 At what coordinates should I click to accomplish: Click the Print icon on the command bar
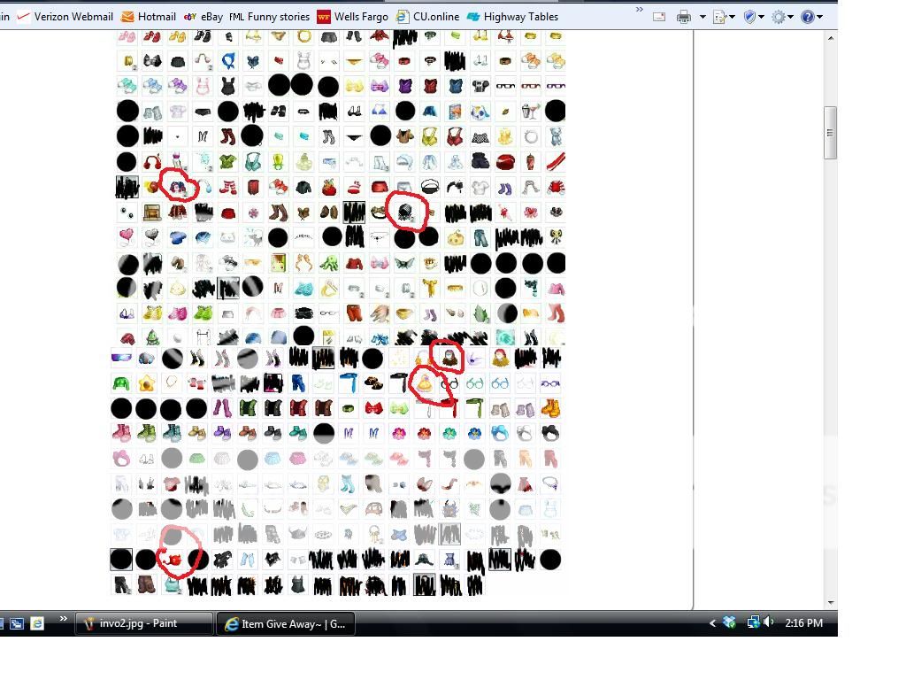pyautogui.click(x=683, y=16)
